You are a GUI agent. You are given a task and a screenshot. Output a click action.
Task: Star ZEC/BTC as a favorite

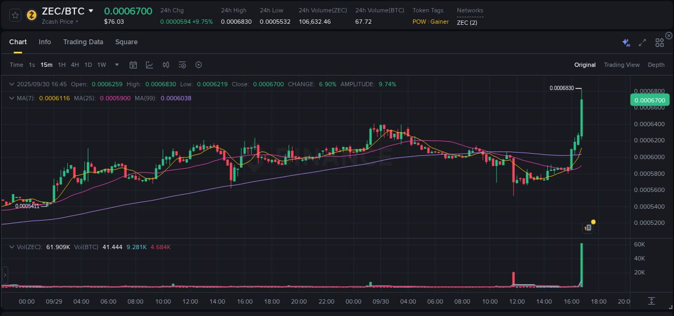15,15
